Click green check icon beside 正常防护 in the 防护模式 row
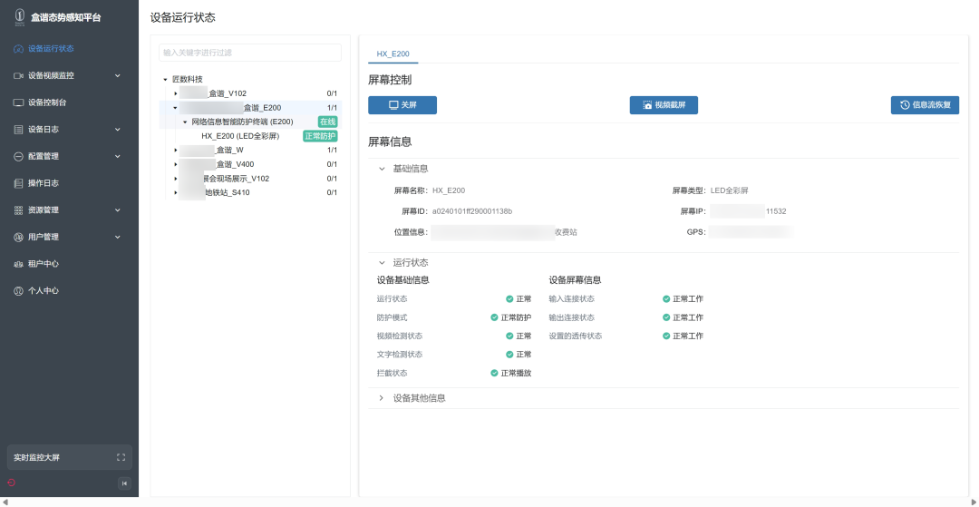Viewport: 979px width, 507px height. pos(495,317)
